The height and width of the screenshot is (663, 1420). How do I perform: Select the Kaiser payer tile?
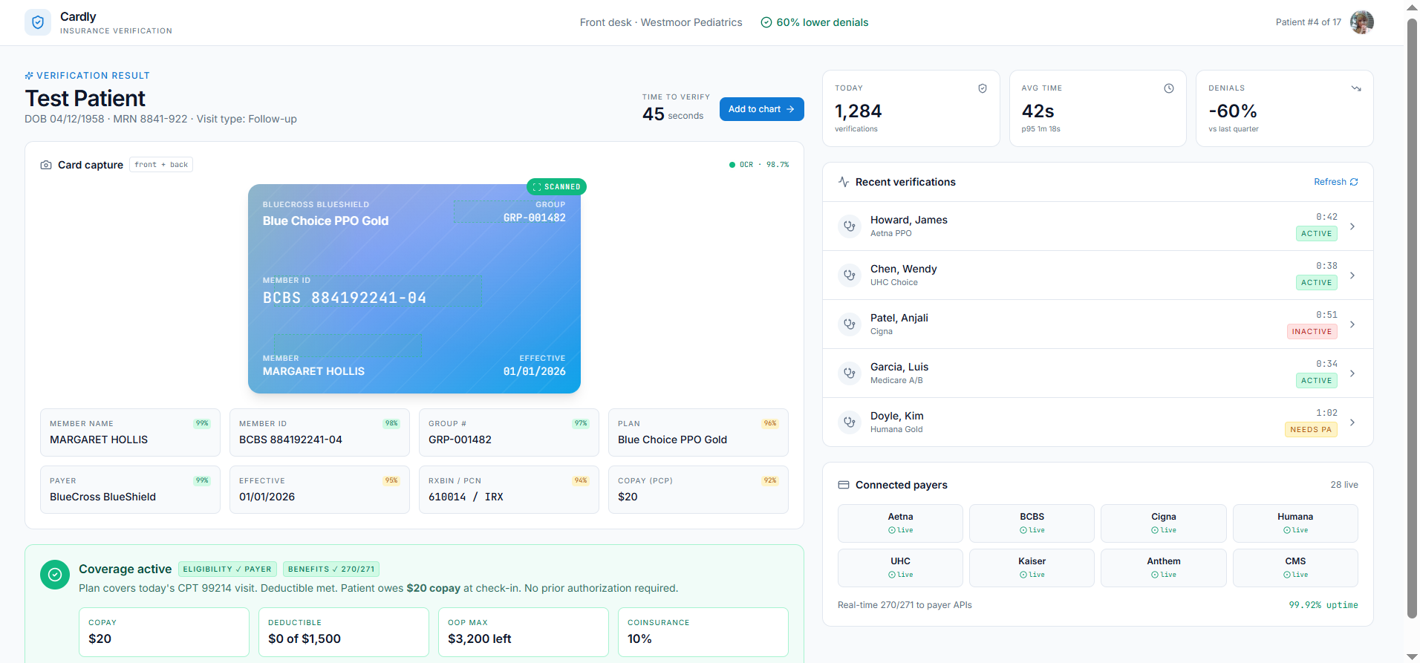(x=1032, y=568)
